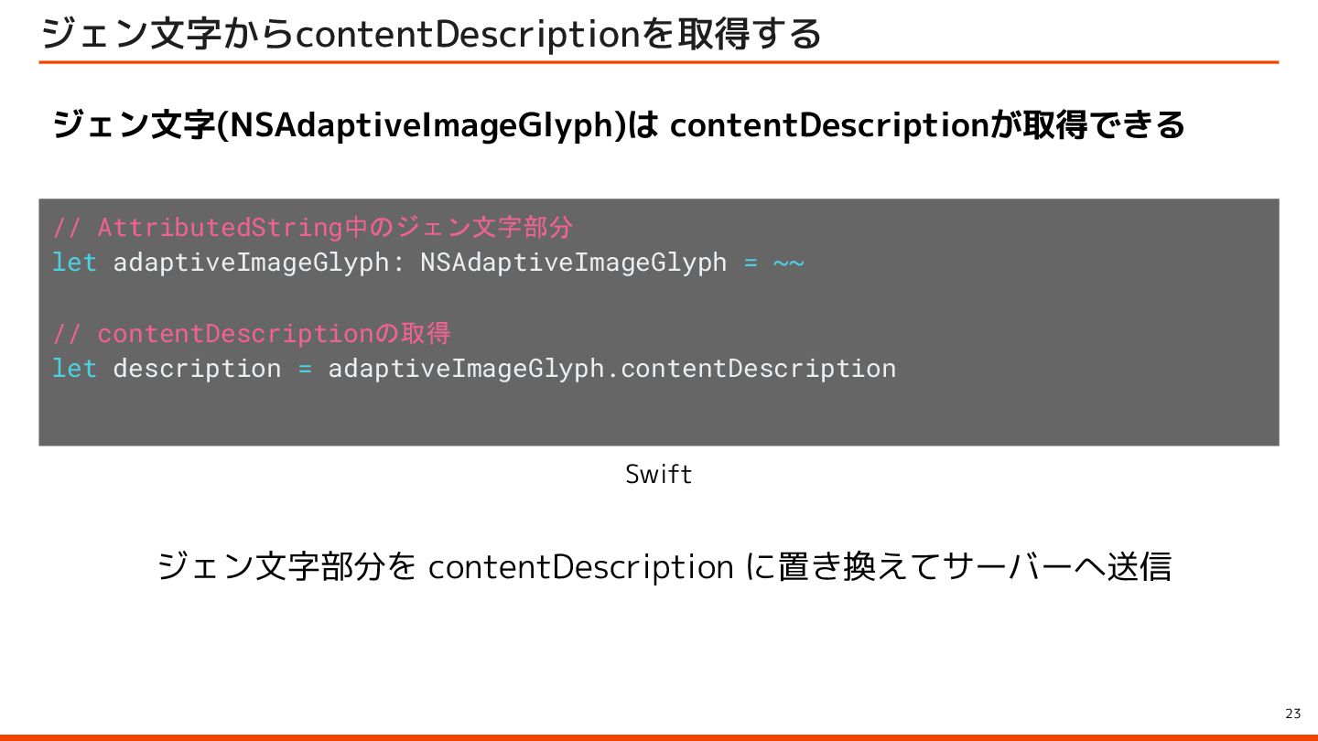The image size is (1318, 741).
Task: Click the AttributedString comment line in code
Action: click(x=312, y=227)
